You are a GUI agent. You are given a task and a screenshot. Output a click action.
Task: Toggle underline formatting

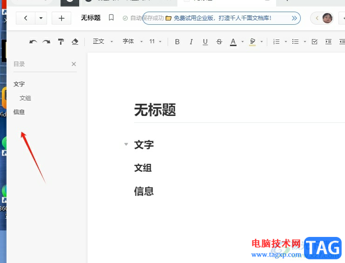point(205,41)
